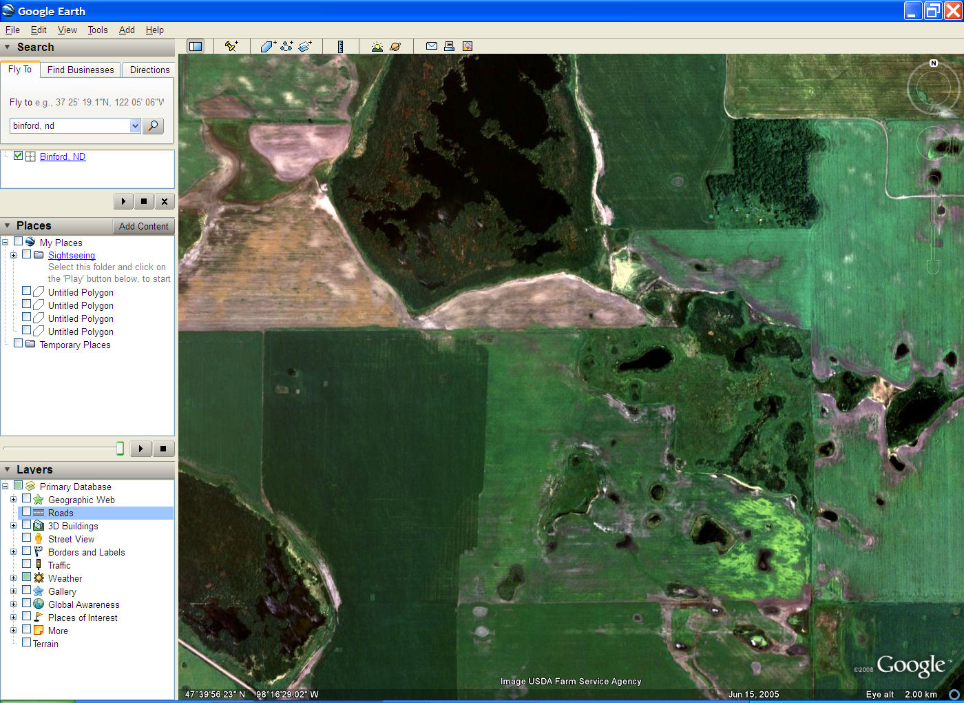
Task: Open the Edit menu
Action: [39, 30]
